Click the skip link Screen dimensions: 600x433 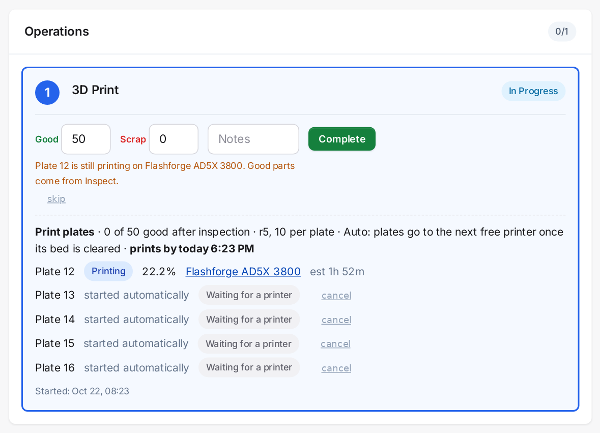[x=56, y=199]
